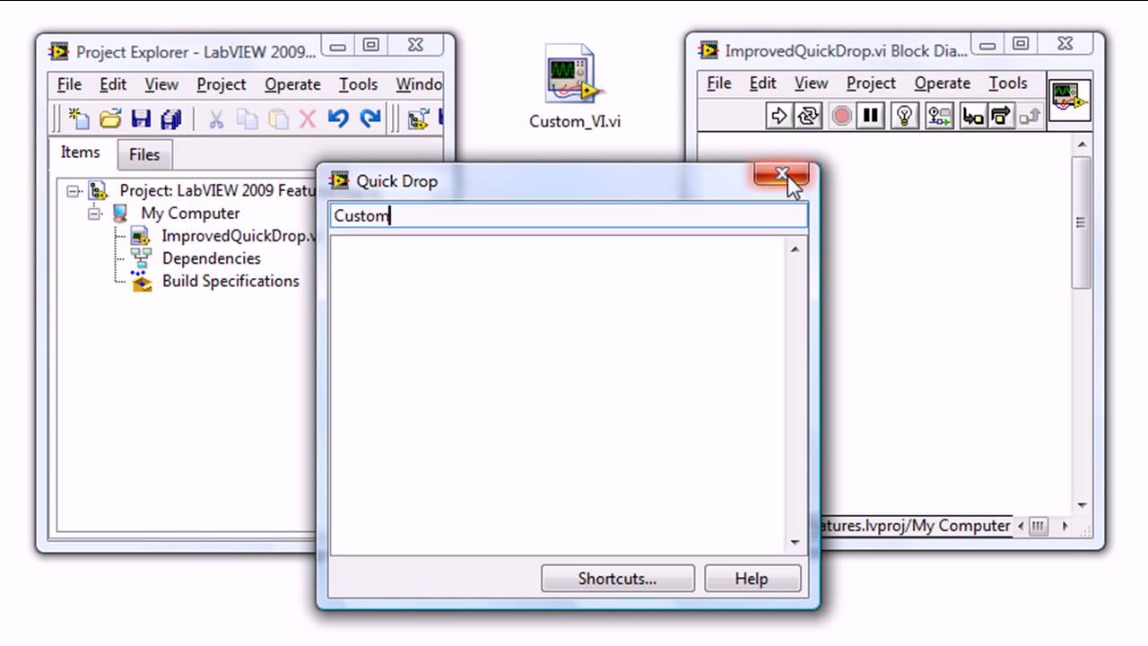1148x646 pixels.
Task: Collapse the My Computer tree node
Action: click(95, 214)
